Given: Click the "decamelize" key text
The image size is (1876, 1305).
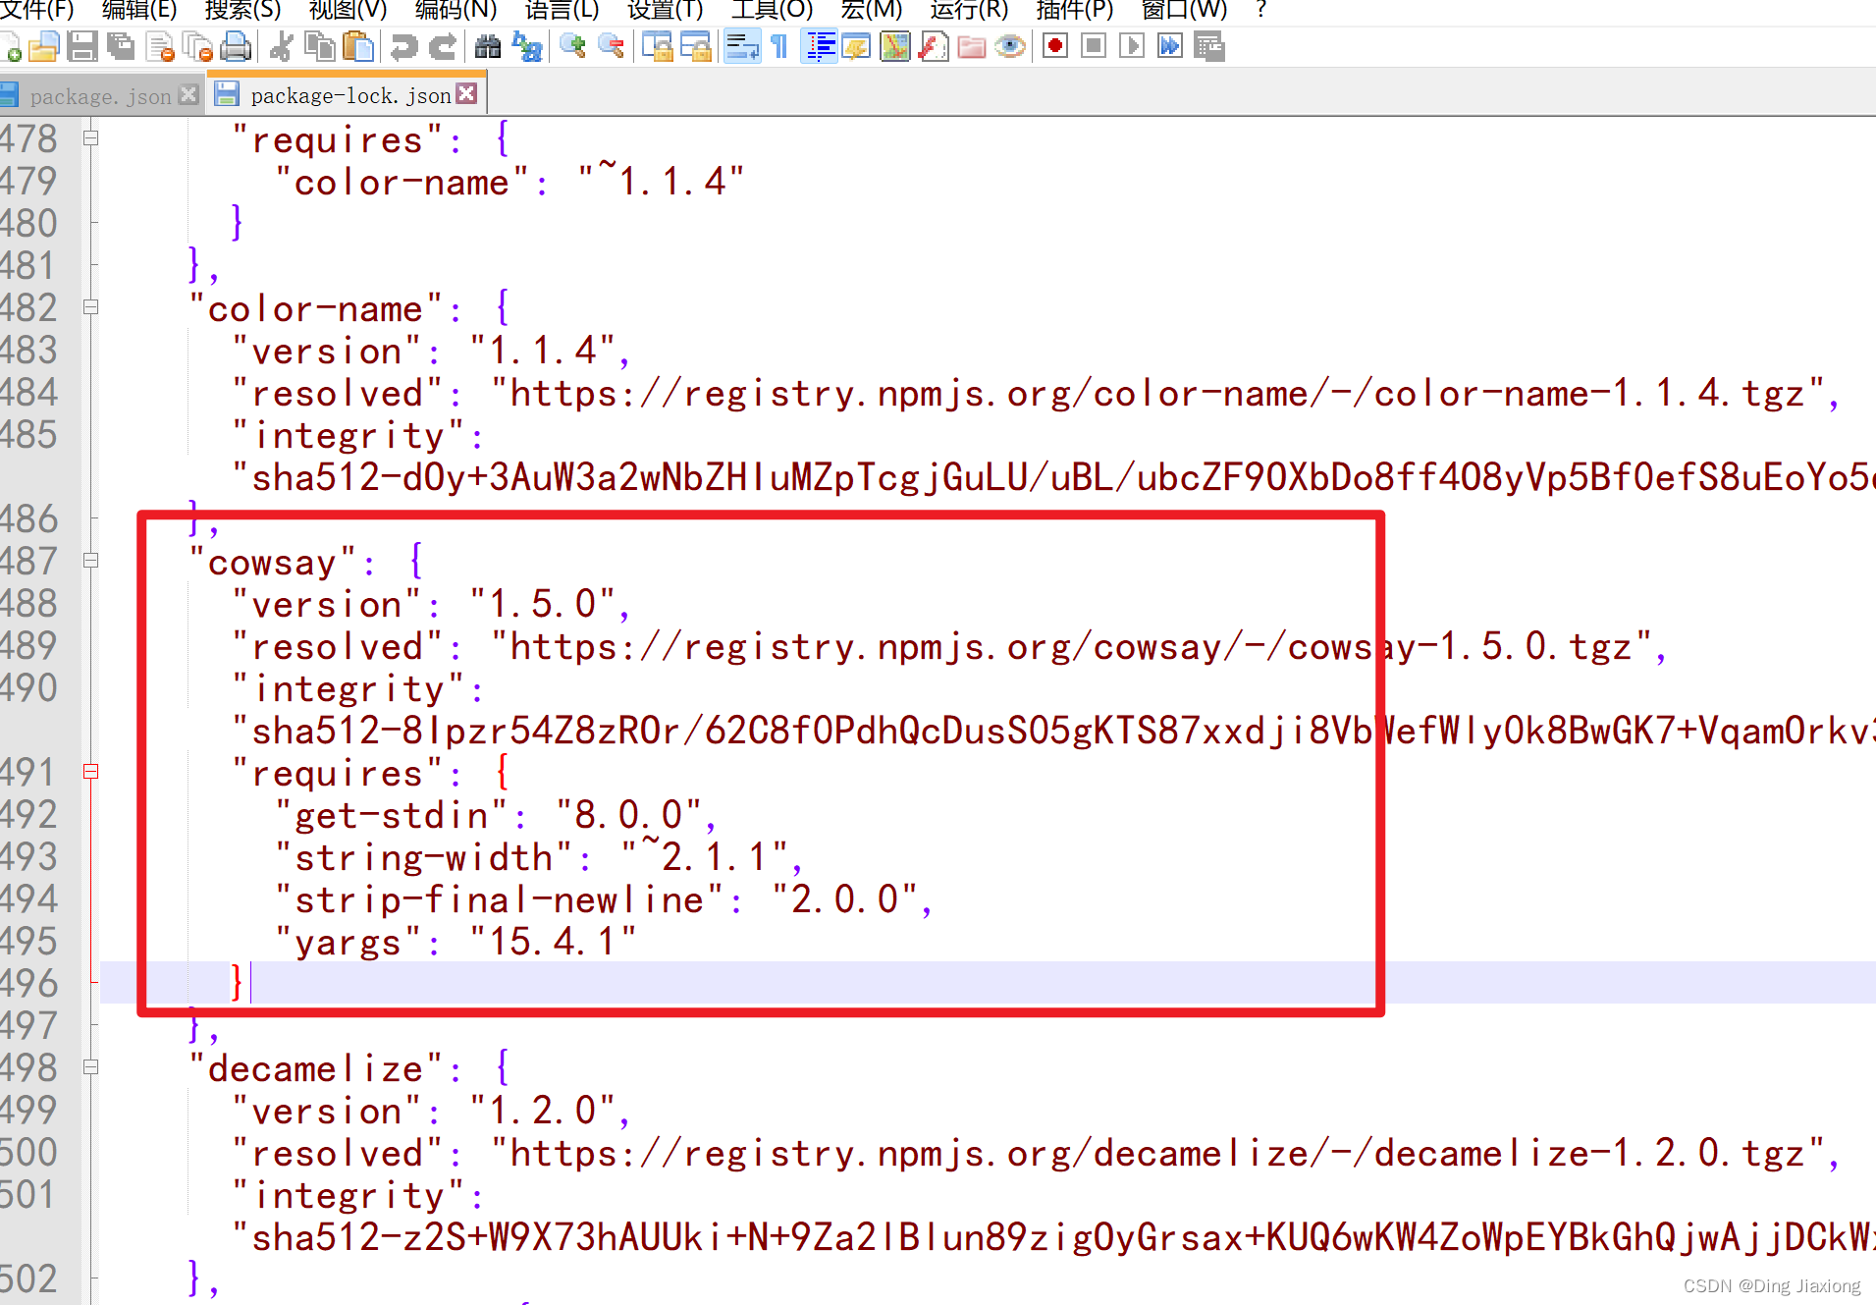Looking at the screenshot, I should [315, 1067].
